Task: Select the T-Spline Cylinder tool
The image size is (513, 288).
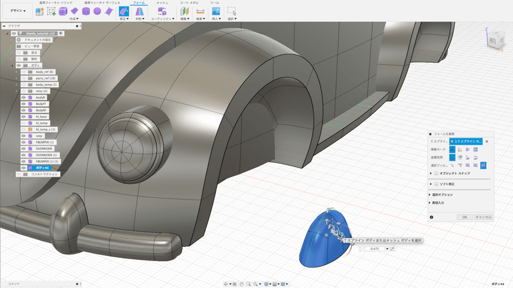Action: pyautogui.click(x=86, y=12)
